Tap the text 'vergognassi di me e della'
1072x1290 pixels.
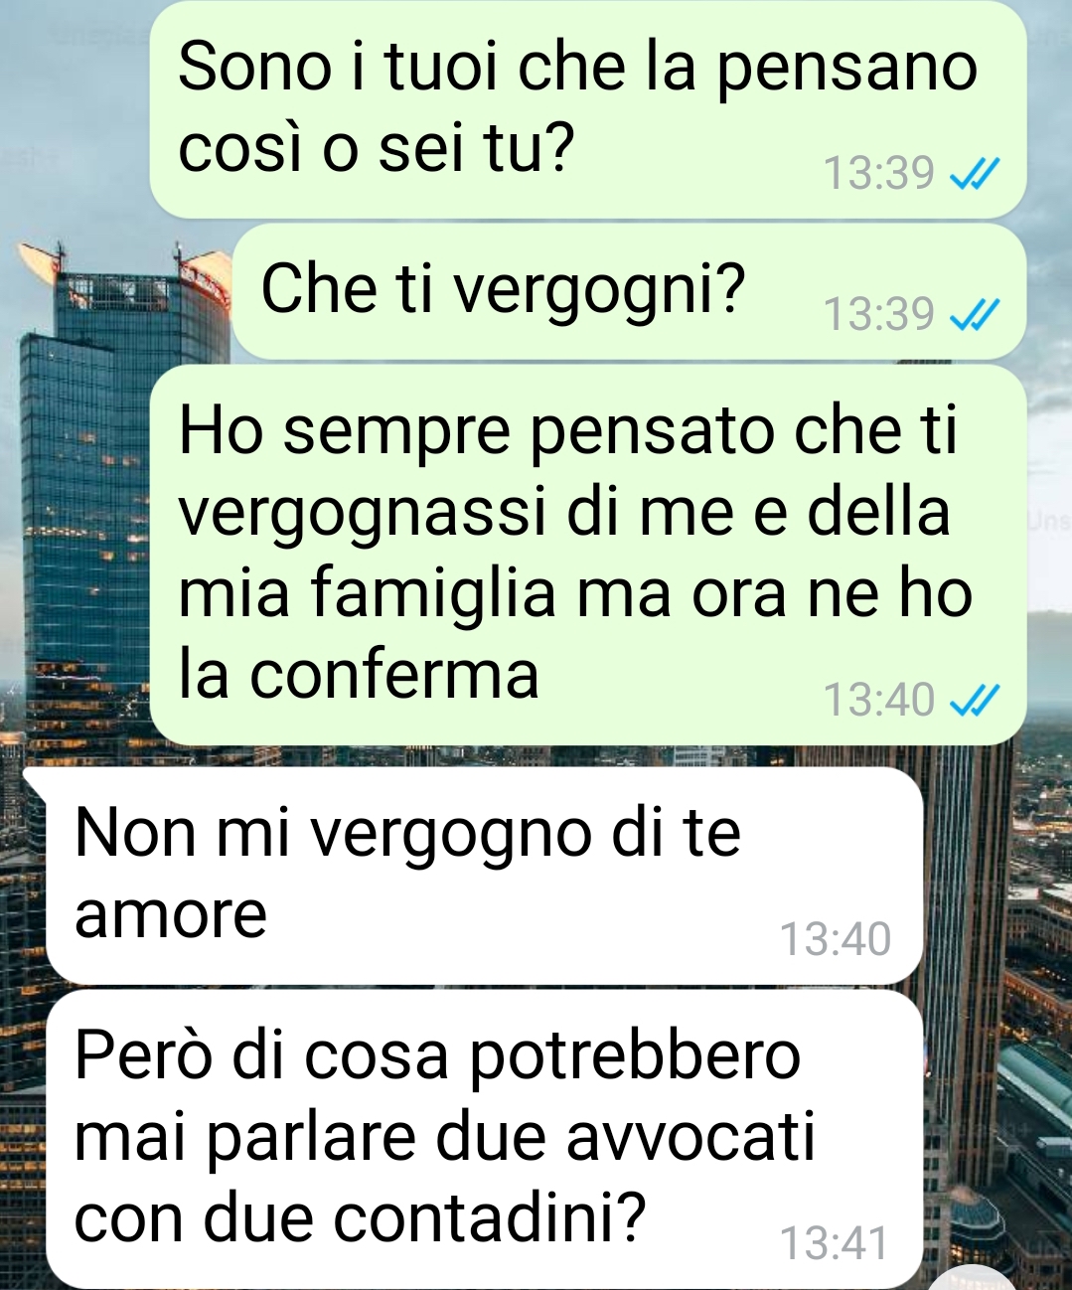[564, 512]
